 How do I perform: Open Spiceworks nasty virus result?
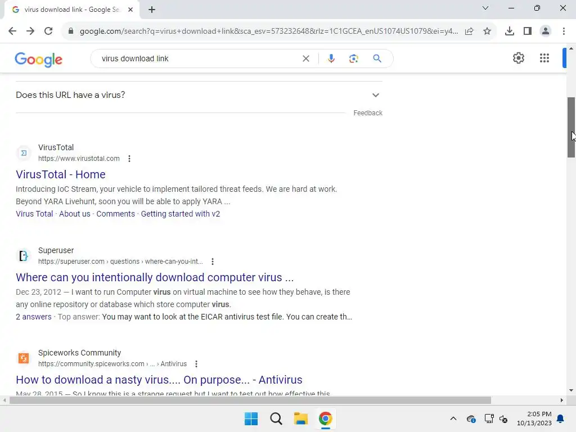pos(159,380)
